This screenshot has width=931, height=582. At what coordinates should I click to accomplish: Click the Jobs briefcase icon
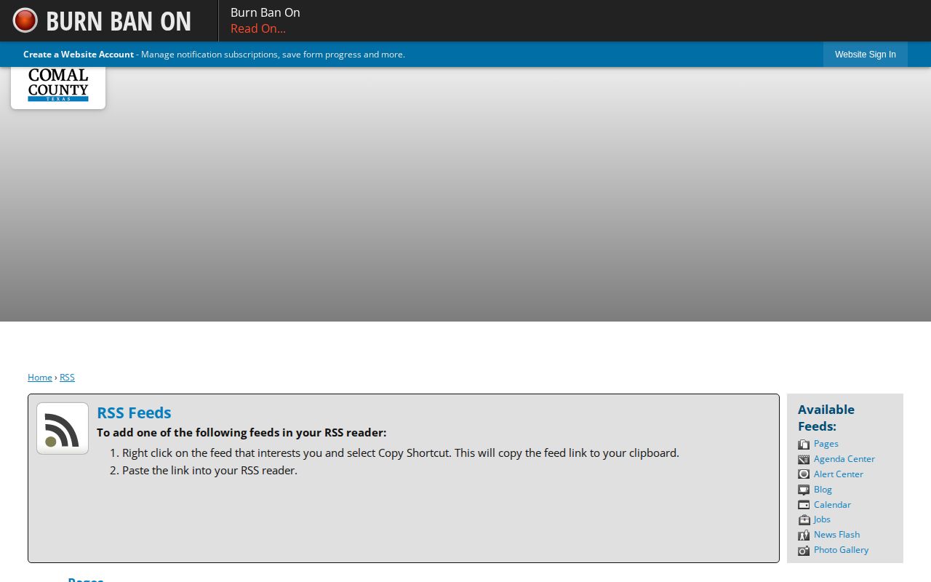804,519
